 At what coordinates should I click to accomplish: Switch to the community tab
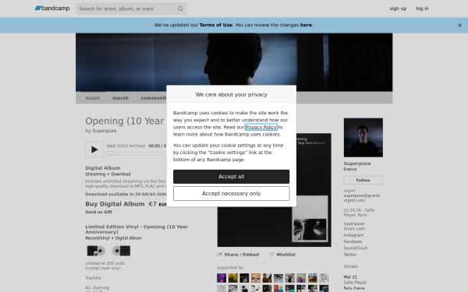154,98
